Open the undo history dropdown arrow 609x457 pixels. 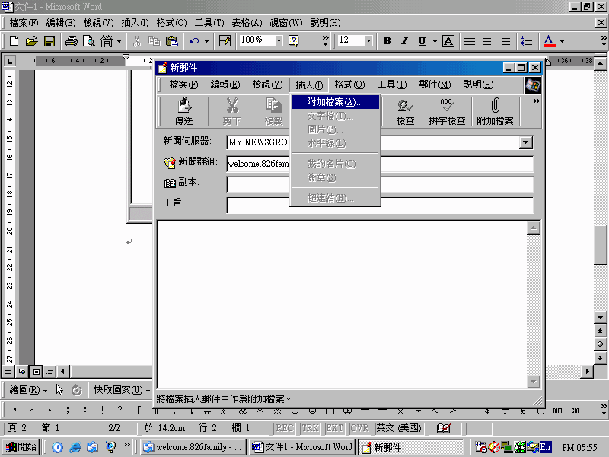point(206,41)
